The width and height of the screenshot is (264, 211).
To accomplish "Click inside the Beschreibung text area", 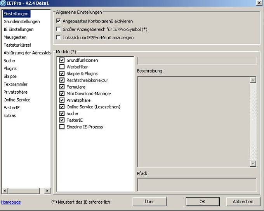I will pos(194,122).
